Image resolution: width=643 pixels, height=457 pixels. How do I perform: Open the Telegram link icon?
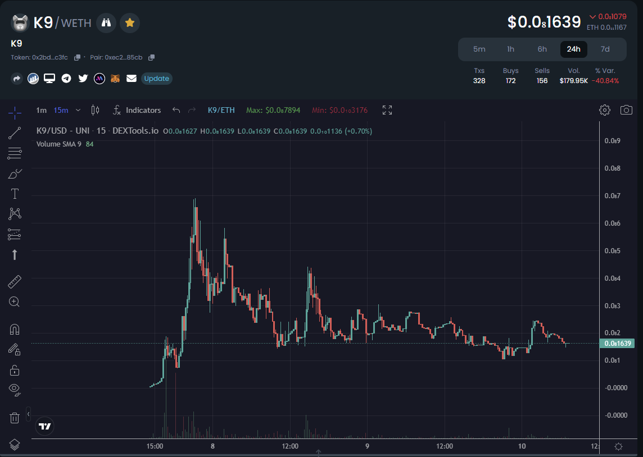[66, 79]
